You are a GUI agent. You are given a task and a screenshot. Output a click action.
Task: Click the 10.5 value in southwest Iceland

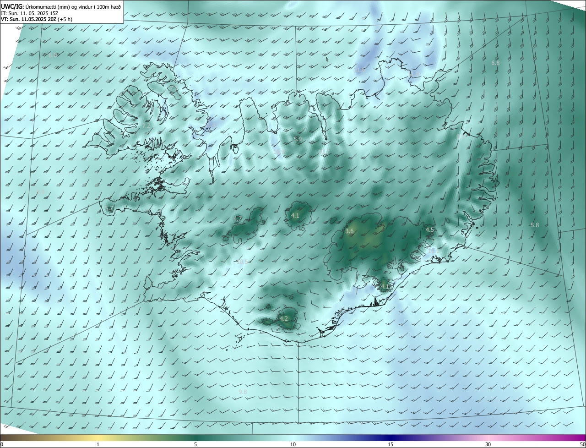tap(242, 262)
